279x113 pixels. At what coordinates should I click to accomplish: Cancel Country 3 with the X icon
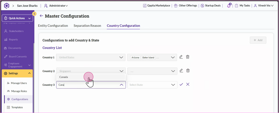tap(188, 84)
